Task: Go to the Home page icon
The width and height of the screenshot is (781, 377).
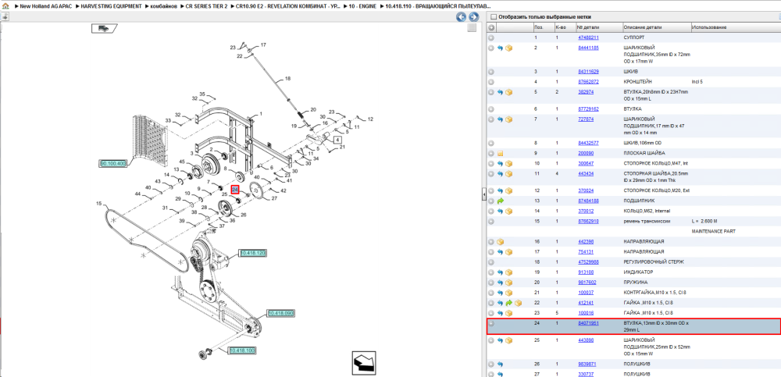Action: [5, 7]
